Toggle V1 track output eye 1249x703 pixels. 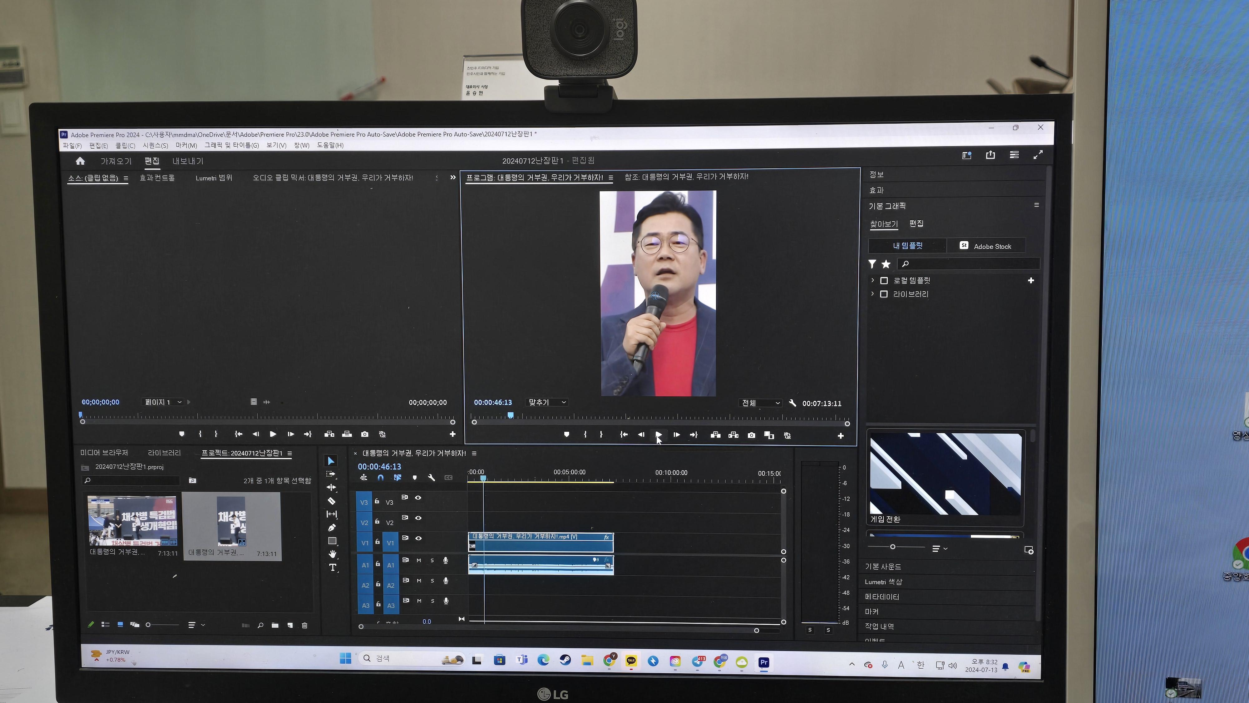418,538
